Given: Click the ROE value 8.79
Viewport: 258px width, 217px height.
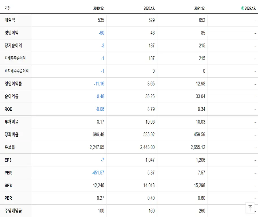Looking at the screenshot, I should [151, 109].
